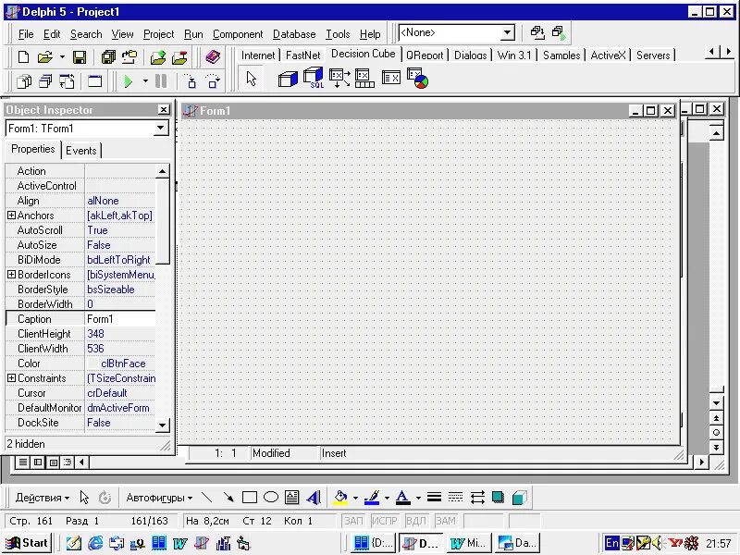The width and height of the screenshot is (740, 555).
Task: Open the Form1: TForm1 object selector dropdown
Action: 160,128
